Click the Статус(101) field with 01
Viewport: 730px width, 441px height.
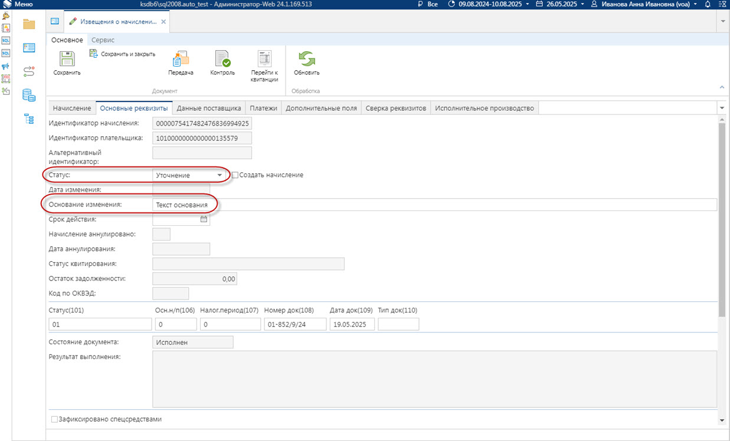(x=100, y=324)
